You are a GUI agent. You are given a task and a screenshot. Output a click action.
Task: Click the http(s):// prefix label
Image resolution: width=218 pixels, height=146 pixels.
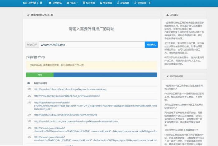click(x=32, y=45)
